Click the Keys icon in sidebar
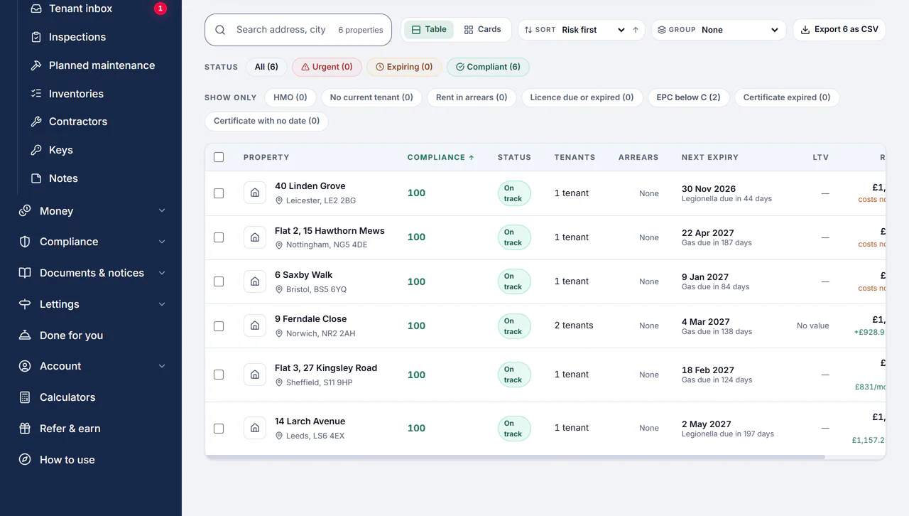Viewport: 909px width, 516px height. click(x=36, y=150)
